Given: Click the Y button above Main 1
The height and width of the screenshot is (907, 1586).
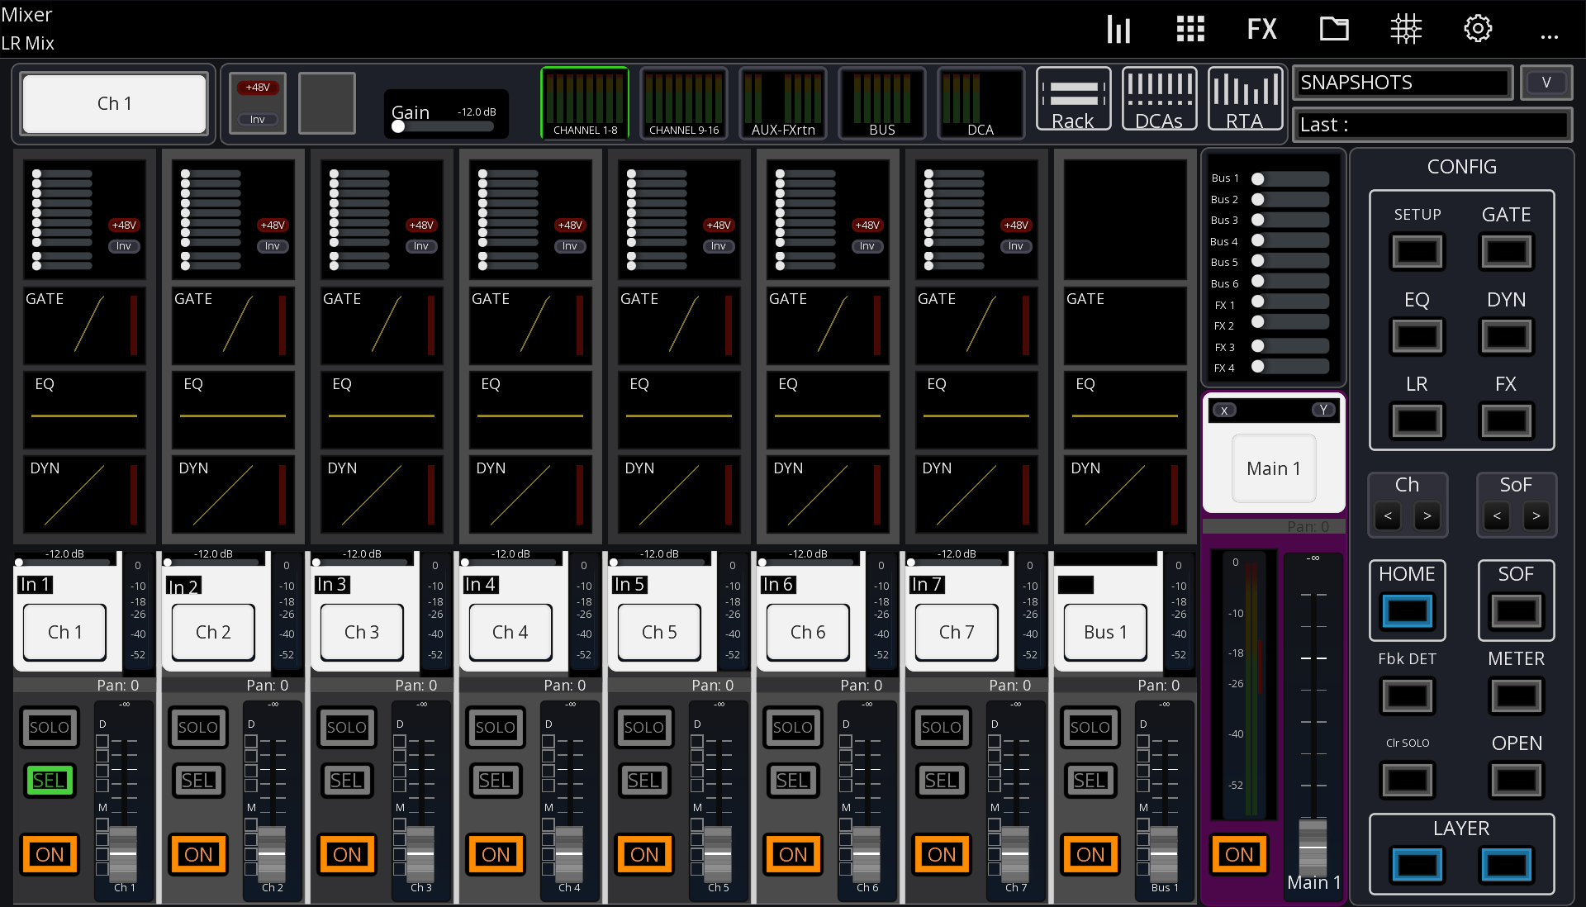Looking at the screenshot, I should 1323,411.
